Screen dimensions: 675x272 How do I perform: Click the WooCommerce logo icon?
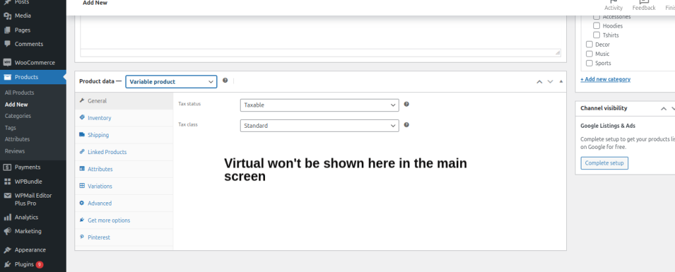(7, 63)
